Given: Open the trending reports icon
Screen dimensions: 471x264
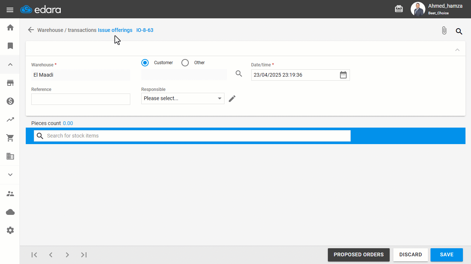Looking at the screenshot, I should 10,120.
